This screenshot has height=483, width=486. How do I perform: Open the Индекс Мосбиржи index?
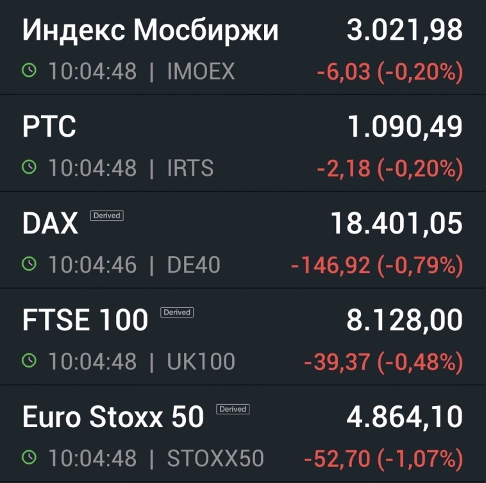coord(151,30)
